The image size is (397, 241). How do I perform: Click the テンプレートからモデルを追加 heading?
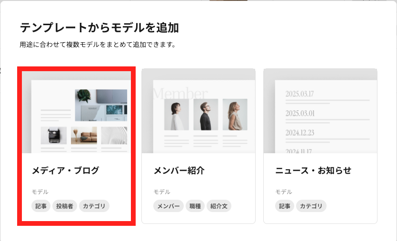99,28
